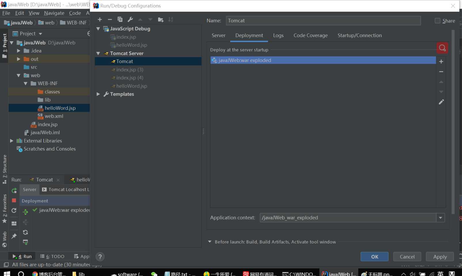The image size is (462, 276).
Task: Switch to the Server tab
Action: pyautogui.click(x=218, y=35)
